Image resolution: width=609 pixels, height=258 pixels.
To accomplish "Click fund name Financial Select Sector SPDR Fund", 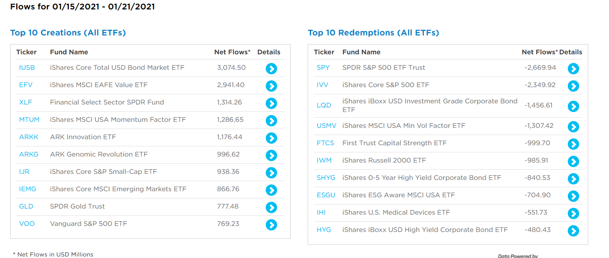I will point(107,102).
